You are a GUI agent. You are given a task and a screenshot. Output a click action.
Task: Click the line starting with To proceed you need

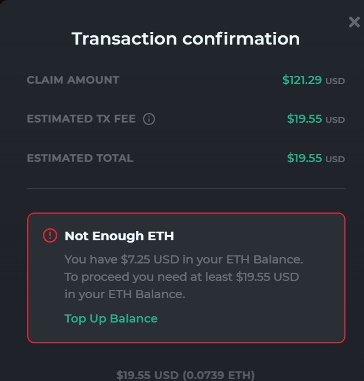182,277
